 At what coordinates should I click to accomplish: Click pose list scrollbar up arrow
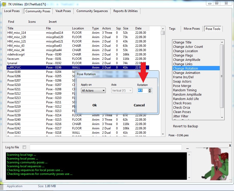[163, 29]
